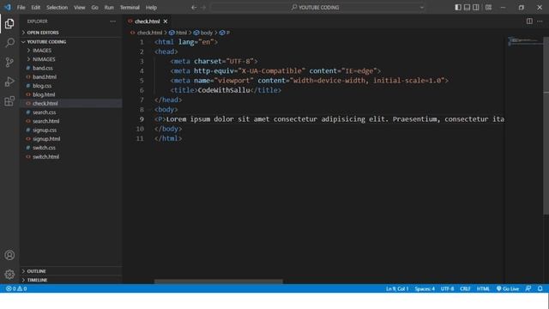
Task: Click the YOUTUBE CODING command center search box
Action: pos(318,8)
